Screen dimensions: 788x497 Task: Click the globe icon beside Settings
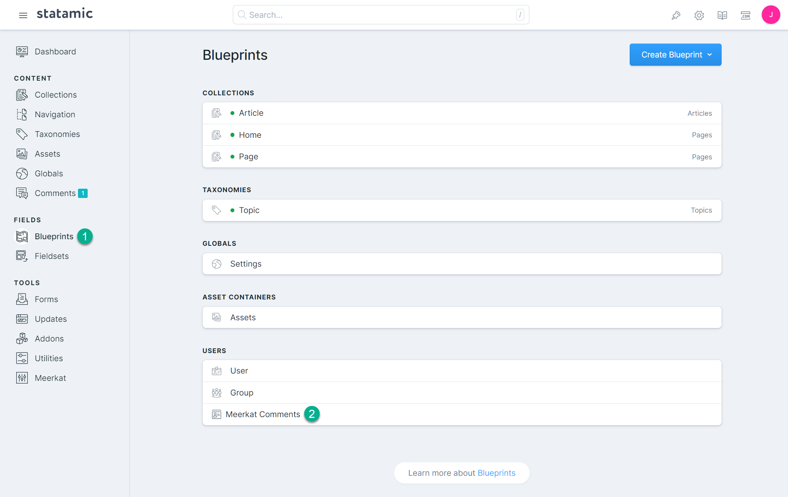217,264
